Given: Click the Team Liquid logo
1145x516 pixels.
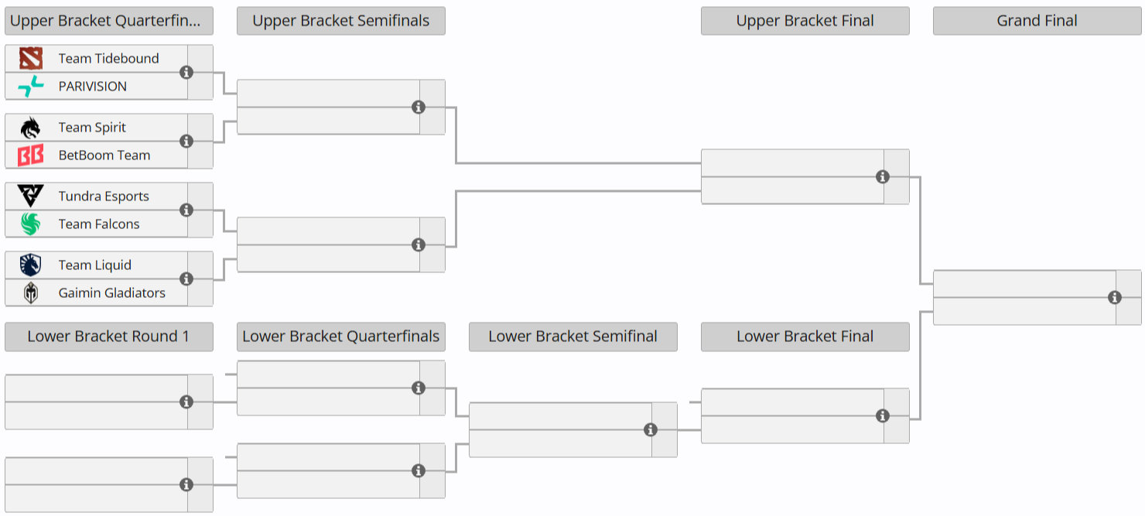Looking at the screenshot, I should click(x=31, y=265).
